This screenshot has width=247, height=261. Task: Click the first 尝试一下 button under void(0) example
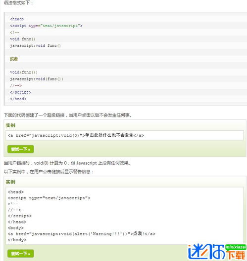click(20, 149)
